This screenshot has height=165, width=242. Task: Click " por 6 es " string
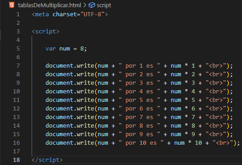(x=140, y=109)
